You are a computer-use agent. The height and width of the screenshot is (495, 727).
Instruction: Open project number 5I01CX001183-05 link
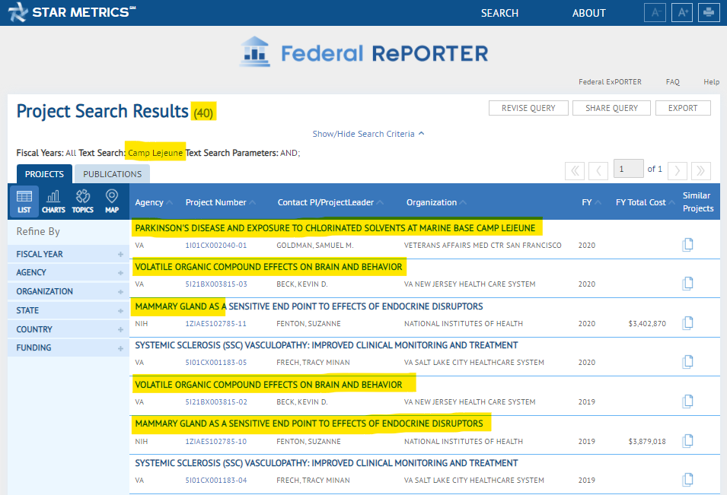216,362
